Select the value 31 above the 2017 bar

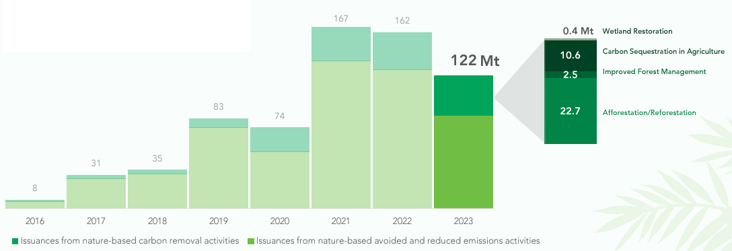pos(96,164)
